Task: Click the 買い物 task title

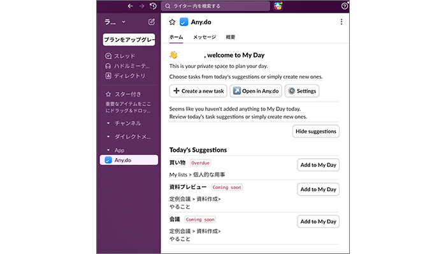Action: coord(177,163)
